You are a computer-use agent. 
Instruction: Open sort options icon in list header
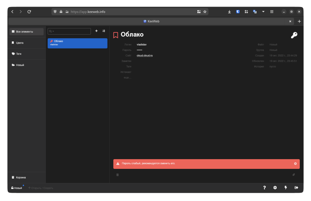point(104,31)
